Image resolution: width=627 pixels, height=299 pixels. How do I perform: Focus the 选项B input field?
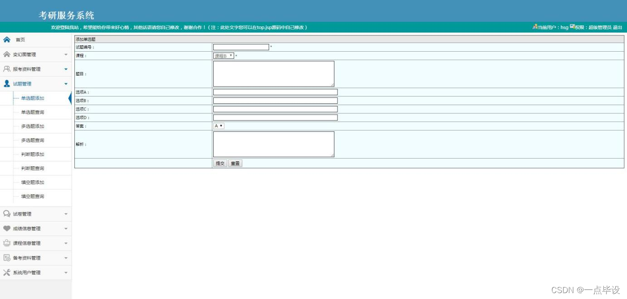[275, 101]
